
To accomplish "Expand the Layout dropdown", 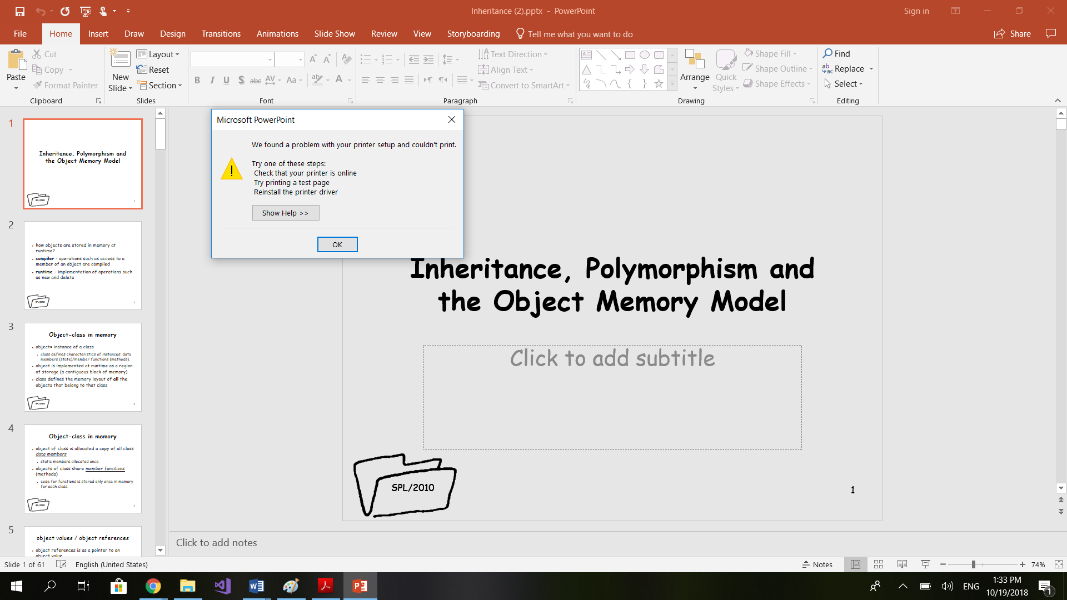I will (x=158, y=54).
